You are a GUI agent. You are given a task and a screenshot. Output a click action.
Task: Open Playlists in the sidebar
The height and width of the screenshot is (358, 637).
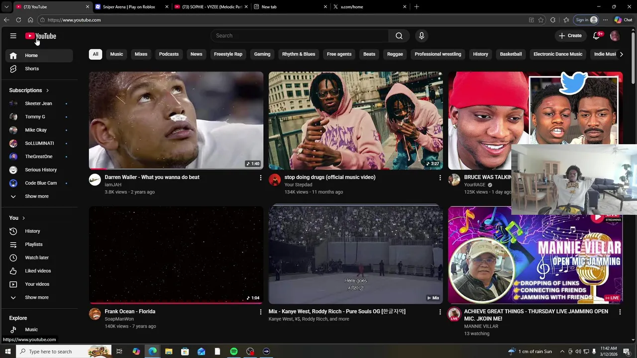(39, 245)
